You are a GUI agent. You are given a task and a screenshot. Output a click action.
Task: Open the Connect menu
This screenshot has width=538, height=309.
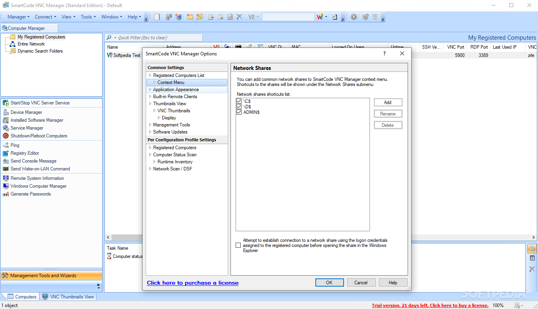point(46,17)
